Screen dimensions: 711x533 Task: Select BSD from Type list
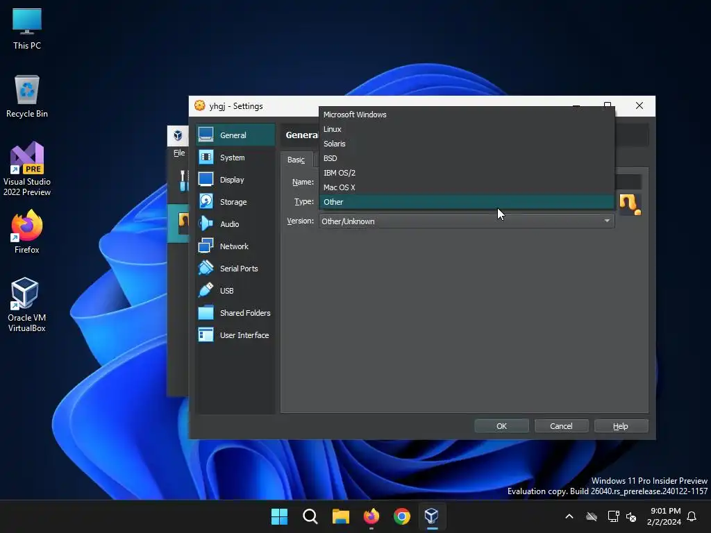click(467, 158)
